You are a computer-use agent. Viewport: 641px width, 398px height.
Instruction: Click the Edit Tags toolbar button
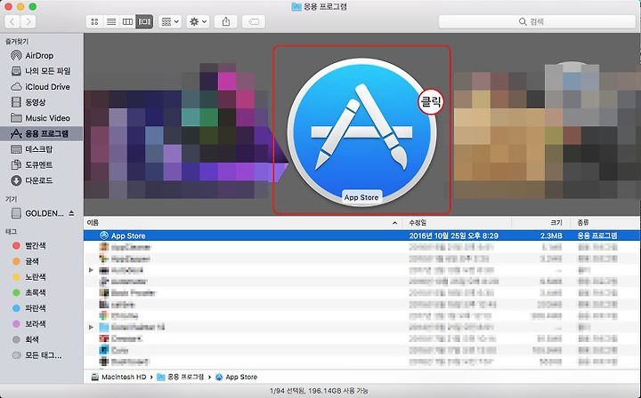(254, 21)
